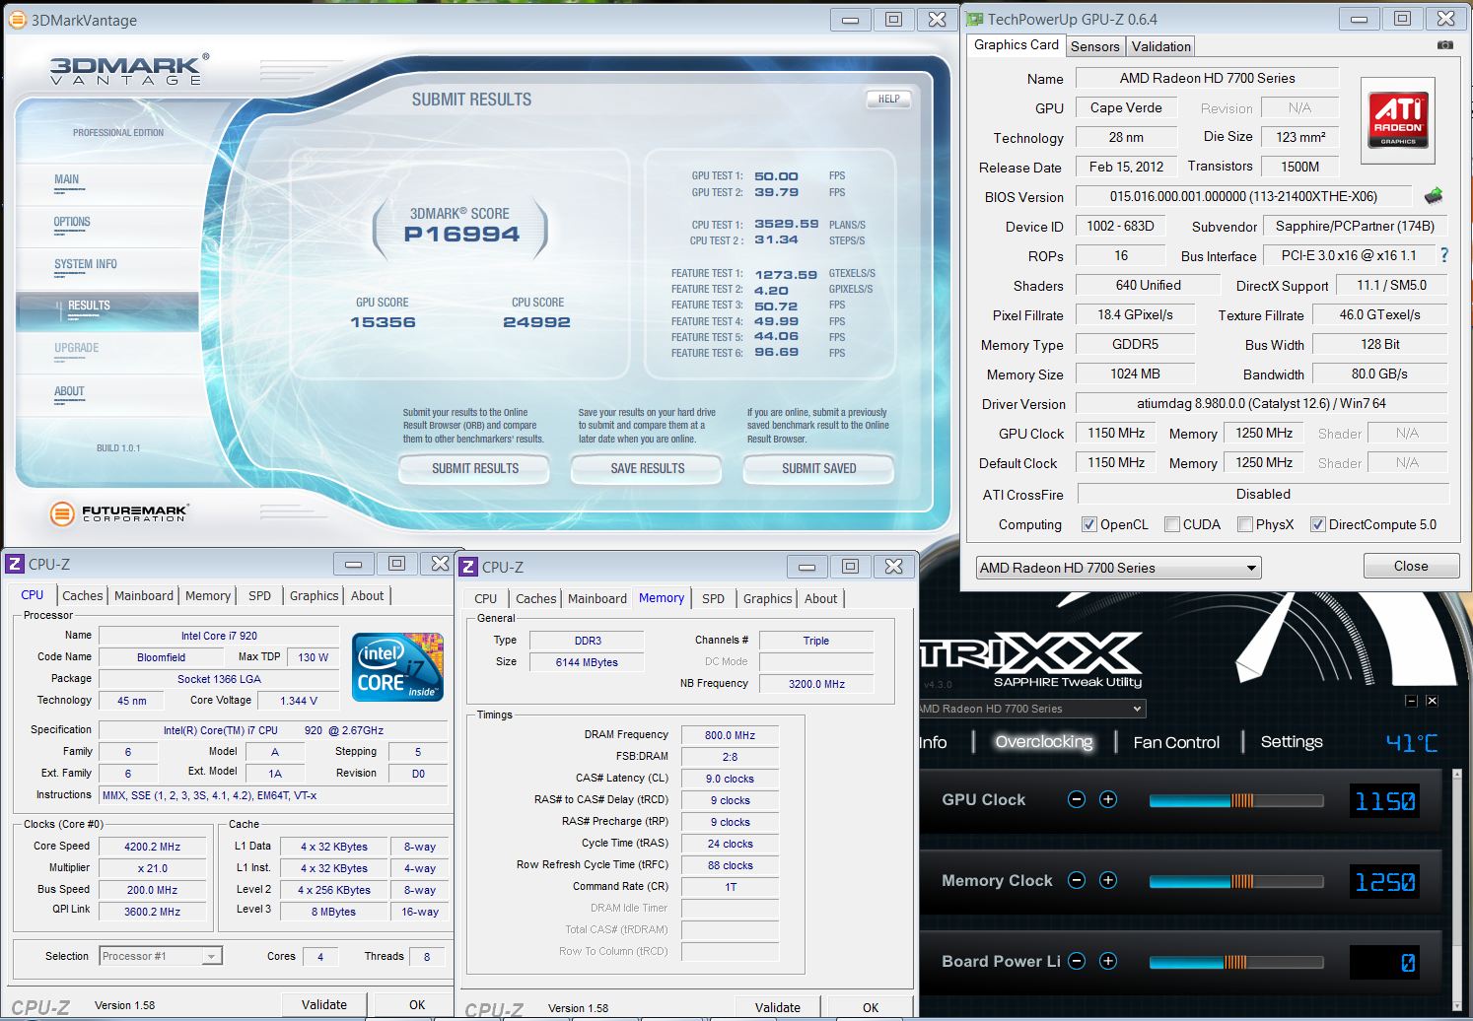
Task: Open the SPD tab in right CPU-Z
Action: [713, 598]
